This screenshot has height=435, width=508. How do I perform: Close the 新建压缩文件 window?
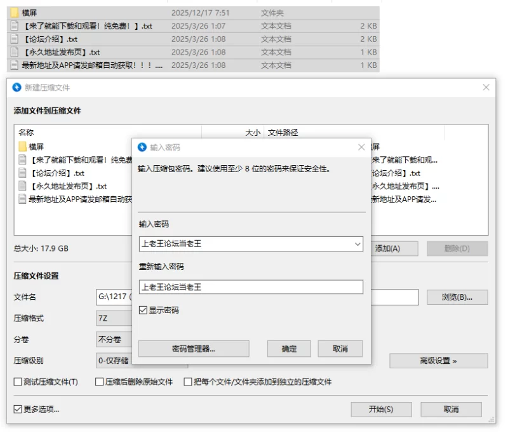point(486,88)
